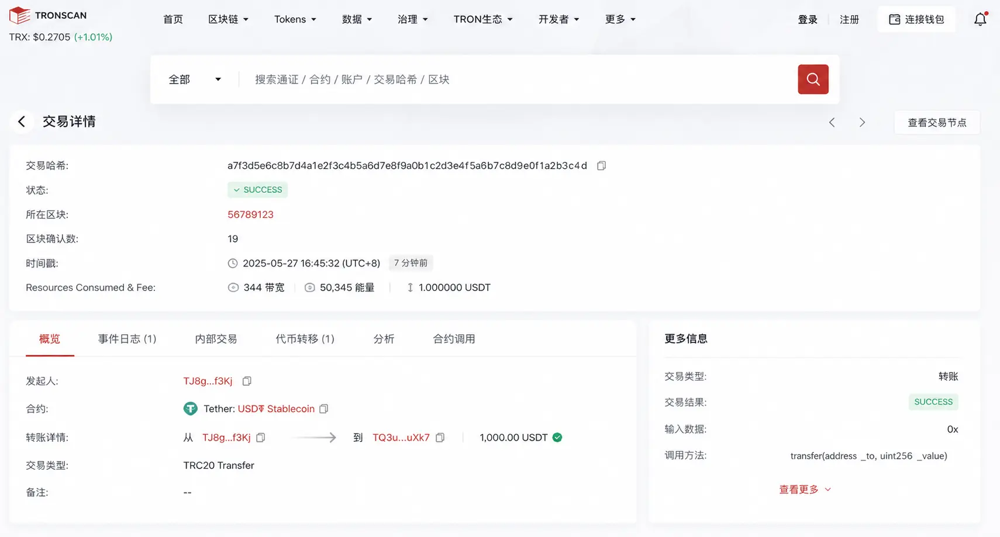Expand 查看更多 in 更多信息 panel
The image size is (1000, 537).
(805, 490)
